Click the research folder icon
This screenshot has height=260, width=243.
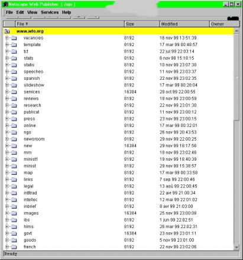pyautogui.click(x=14, y=105)
